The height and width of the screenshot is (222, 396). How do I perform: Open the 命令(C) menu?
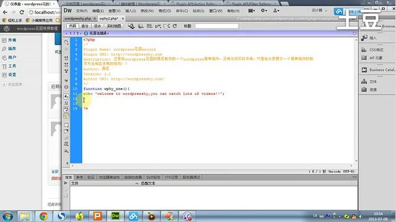click(182, 11)
